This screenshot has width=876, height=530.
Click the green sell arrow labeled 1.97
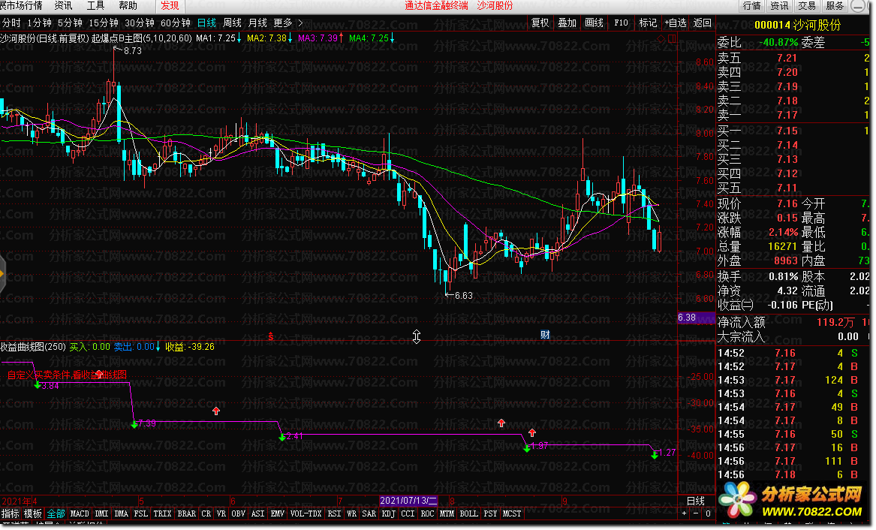[527, 447]
